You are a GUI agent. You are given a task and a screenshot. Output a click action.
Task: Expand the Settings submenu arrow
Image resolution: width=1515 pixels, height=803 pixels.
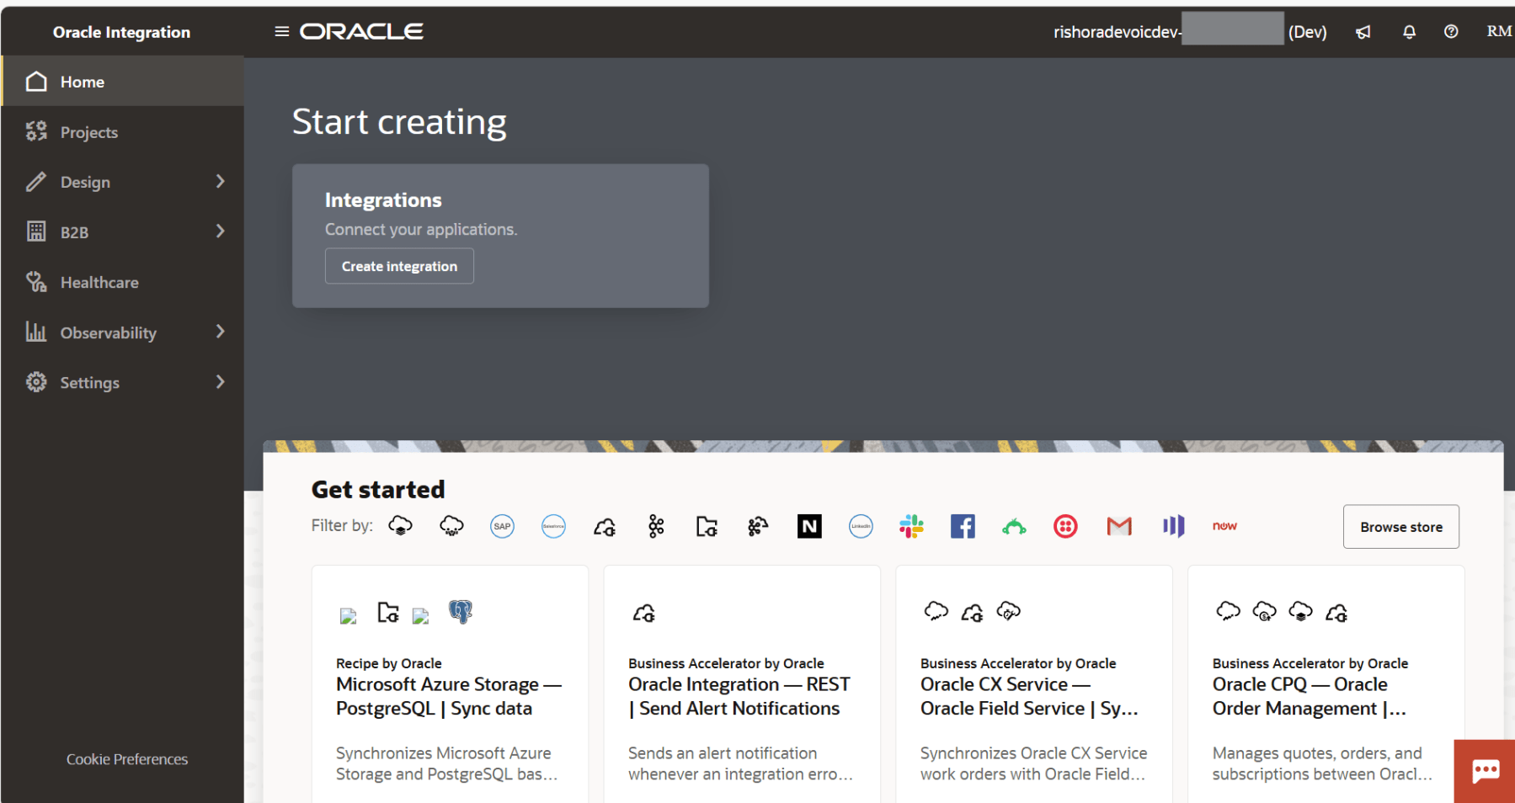tap(221, 382)
